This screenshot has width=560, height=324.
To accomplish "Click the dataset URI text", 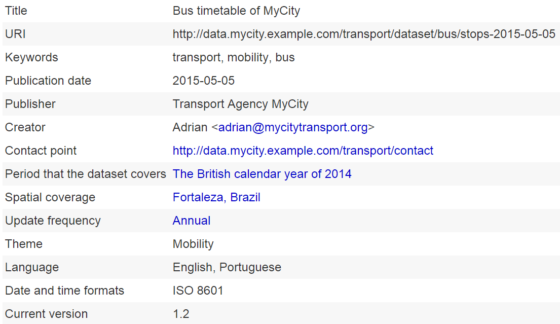I will click(x=364, y=34).
